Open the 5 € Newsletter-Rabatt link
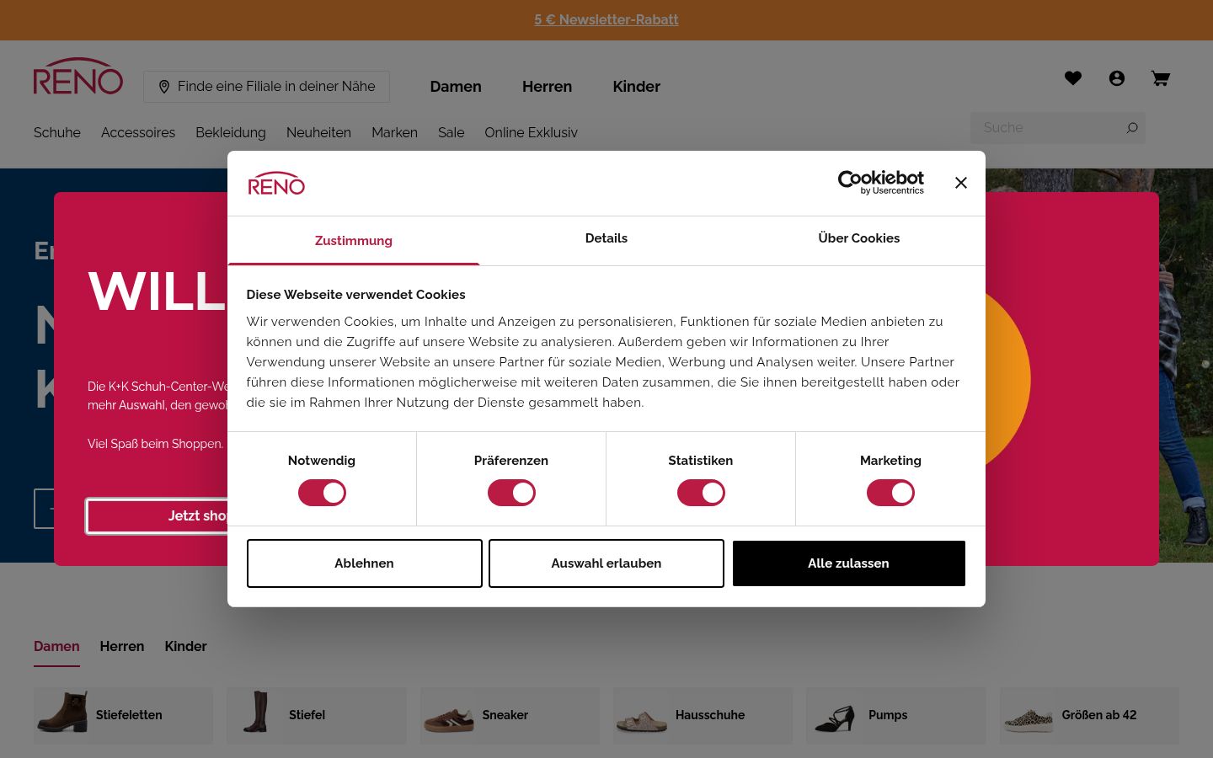Image resolution: width=1213 pixels, height=758 pixels. [606, 19]
